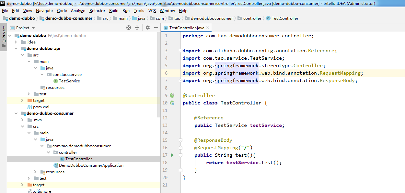
Task: Click the run gutter arrow on line 17
Action: pos(172,155)
